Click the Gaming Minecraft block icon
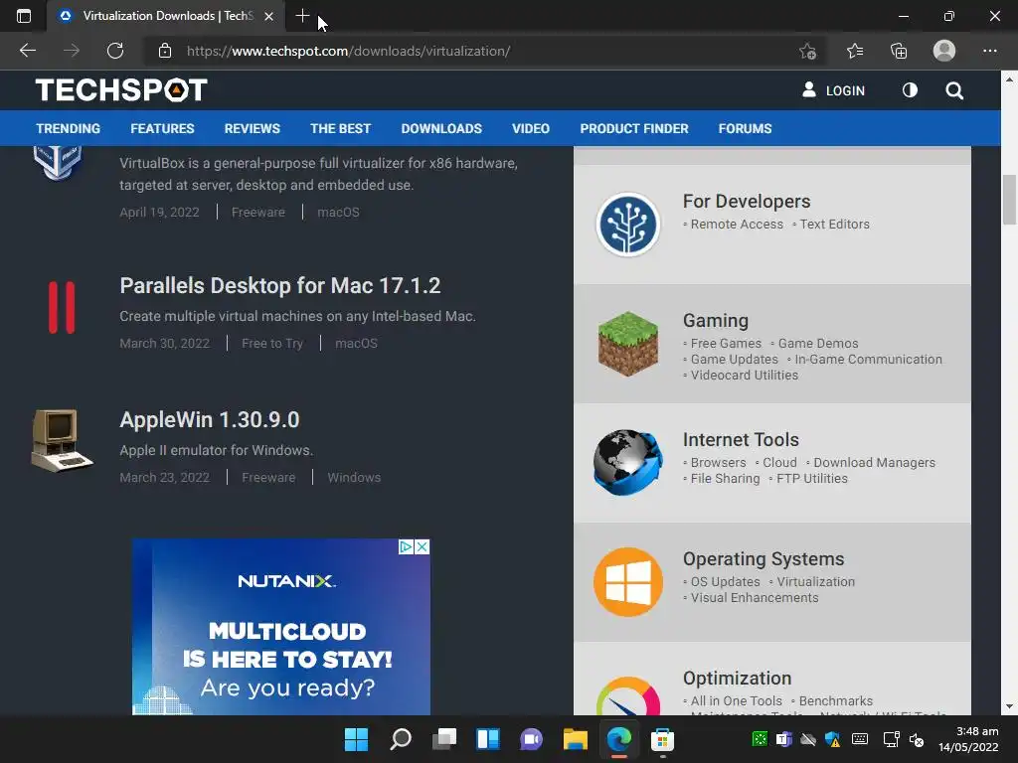Screen dimensions: 1018x763 [x=628, y=343]
